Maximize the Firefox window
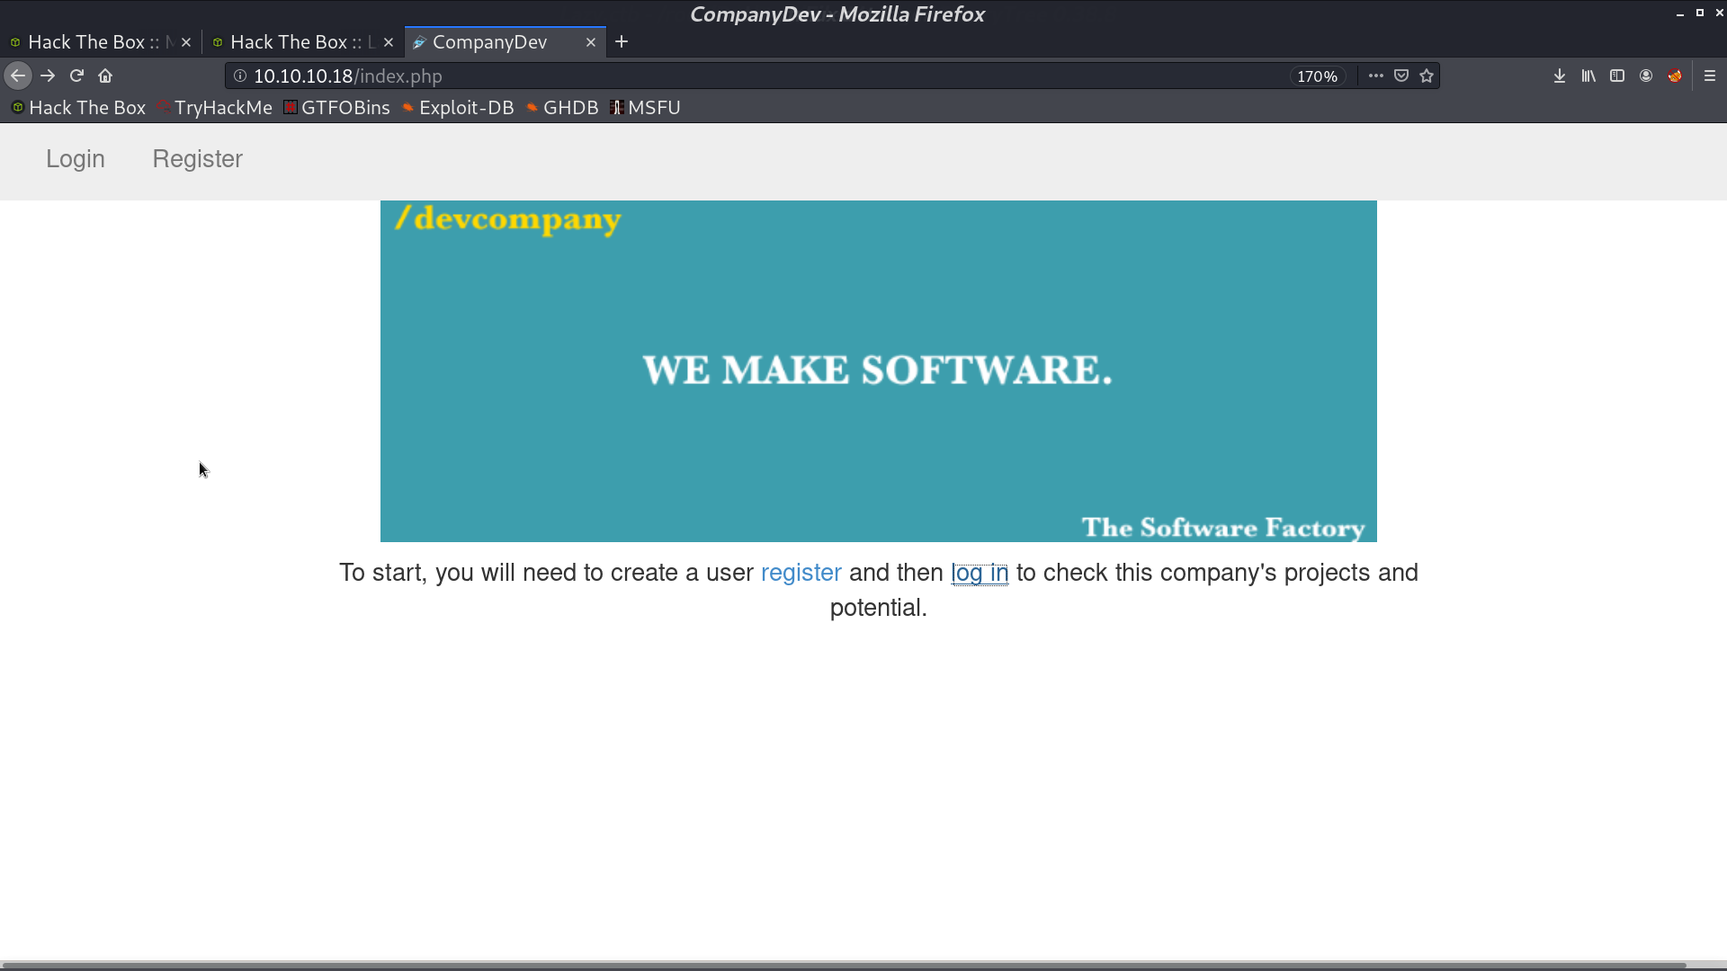Image resolution: width=1727 pixels, height=971 pixels. pyautogui.click(x=1699, y=13)
